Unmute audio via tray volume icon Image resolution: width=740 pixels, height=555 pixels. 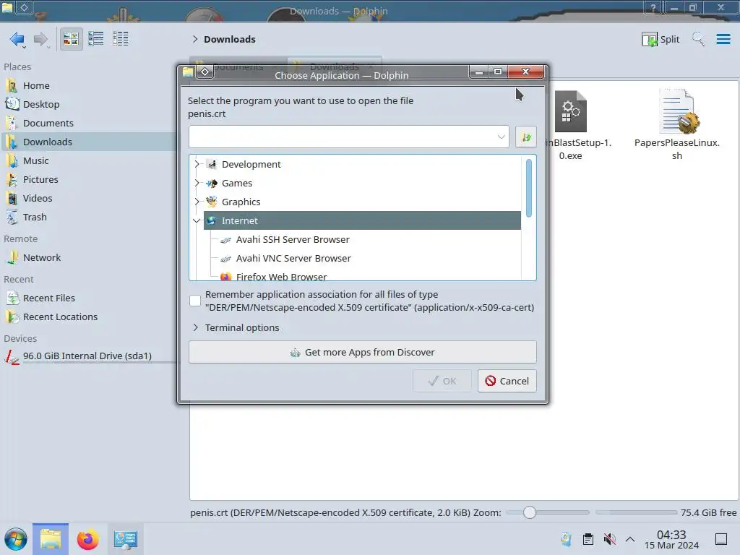[609, 539]
